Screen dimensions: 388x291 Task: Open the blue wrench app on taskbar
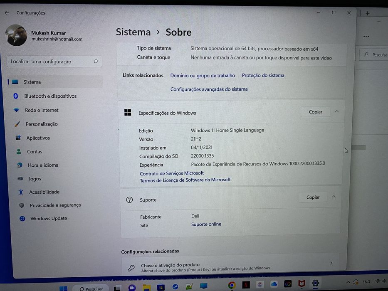[175, 287]
